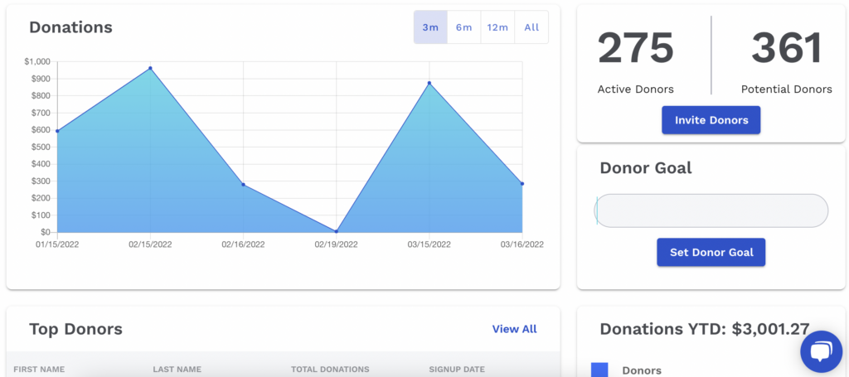Click the 02/16/2022 chart data point
This screenshot has height=377, width=849.
pos(243,184)
